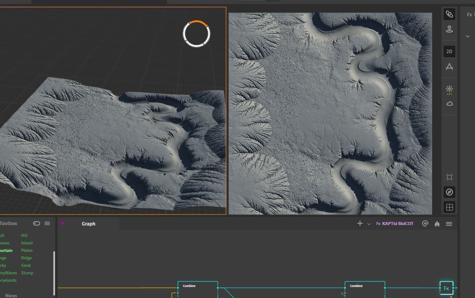Screen dimensions: 475x298
Task: Click the compass navigation icon
Action: [x=449, y=192]
